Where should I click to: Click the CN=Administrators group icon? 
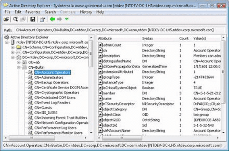(x=30, y=77)
